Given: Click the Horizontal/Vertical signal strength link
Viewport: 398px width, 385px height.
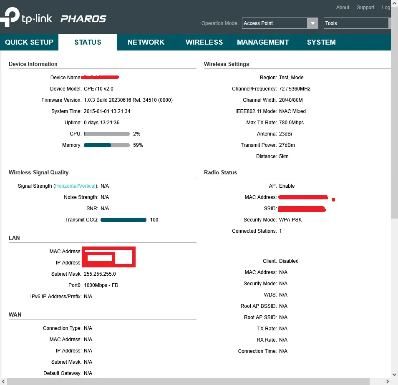Looking at the screenshot, I should coord(75,186).
